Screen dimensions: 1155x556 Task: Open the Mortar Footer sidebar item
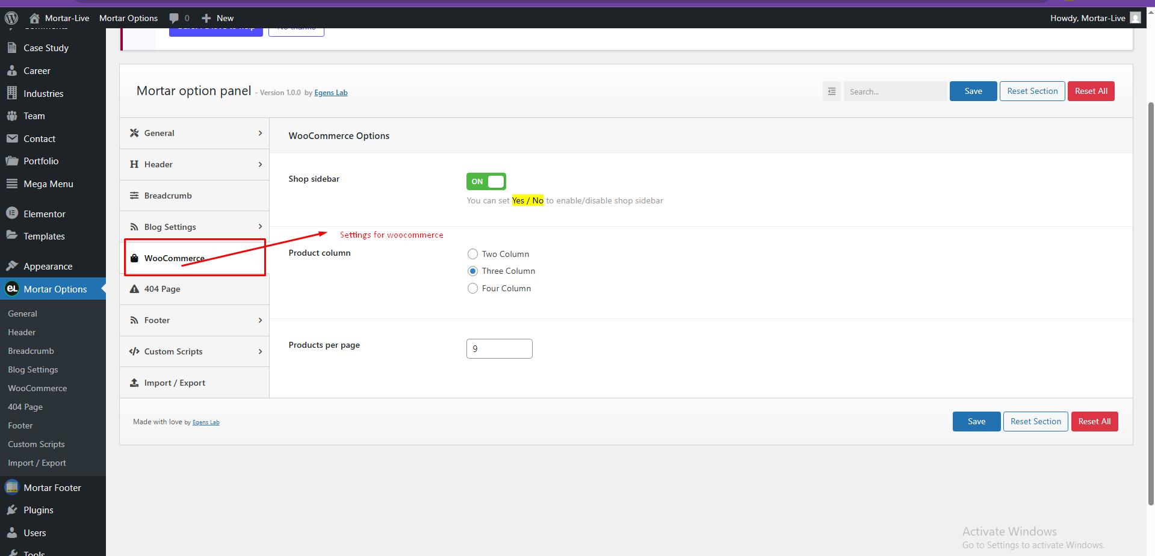[53, 487]
